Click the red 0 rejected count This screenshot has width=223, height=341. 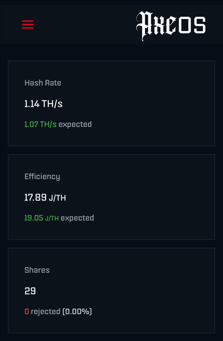[27, 312]
